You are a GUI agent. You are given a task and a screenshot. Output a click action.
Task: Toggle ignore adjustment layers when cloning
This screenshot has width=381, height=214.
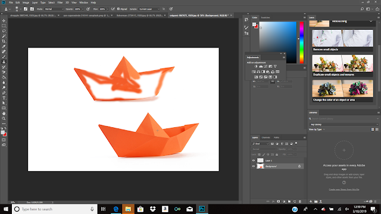pos(164,9)
